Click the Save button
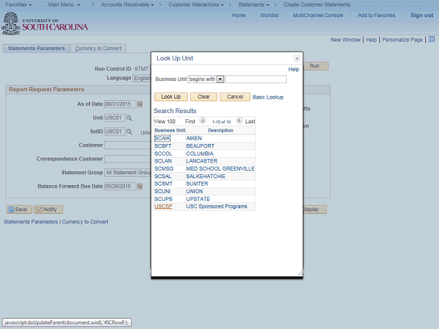The width and height of the screenshot is (439, 329). point(19,209)
